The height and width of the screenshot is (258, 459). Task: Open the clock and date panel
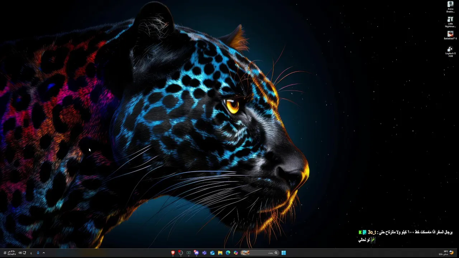point(12,253)
